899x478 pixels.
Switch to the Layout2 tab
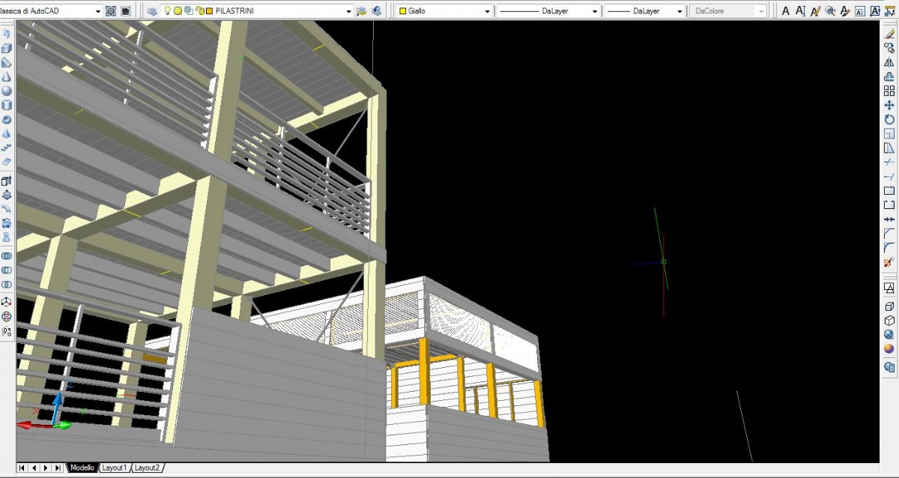point(147,468)
